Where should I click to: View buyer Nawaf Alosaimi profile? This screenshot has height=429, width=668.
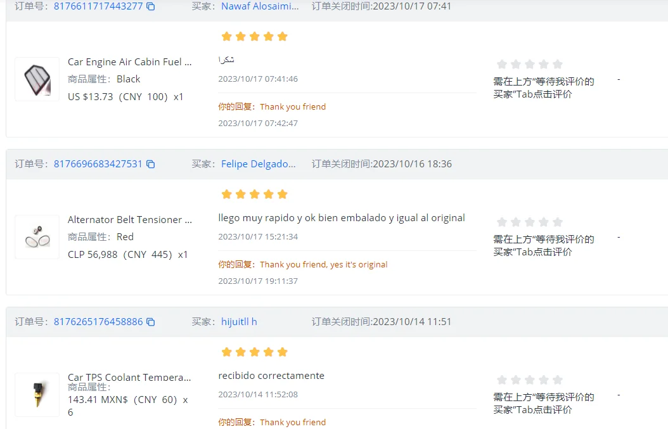260,6
